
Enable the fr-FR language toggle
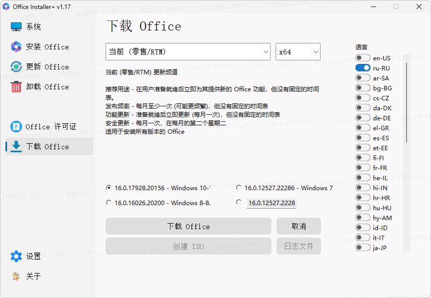tap(363, 168)
